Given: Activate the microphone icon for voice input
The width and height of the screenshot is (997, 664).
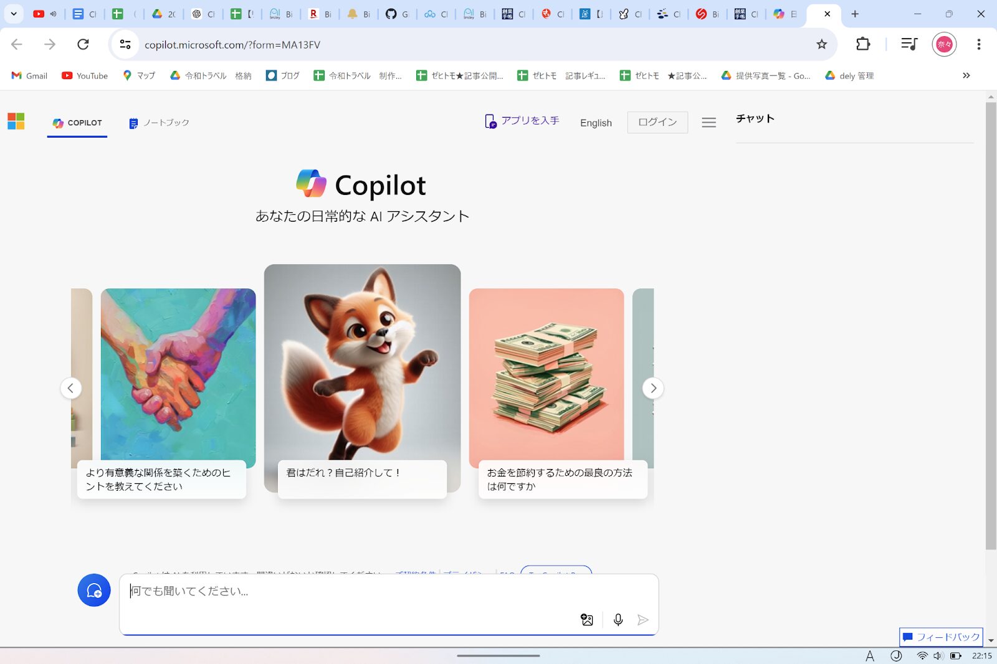Looking at the screenshot, I should (618, 620).
